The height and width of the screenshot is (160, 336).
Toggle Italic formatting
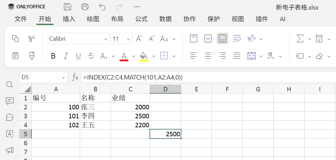click(66, 56)
